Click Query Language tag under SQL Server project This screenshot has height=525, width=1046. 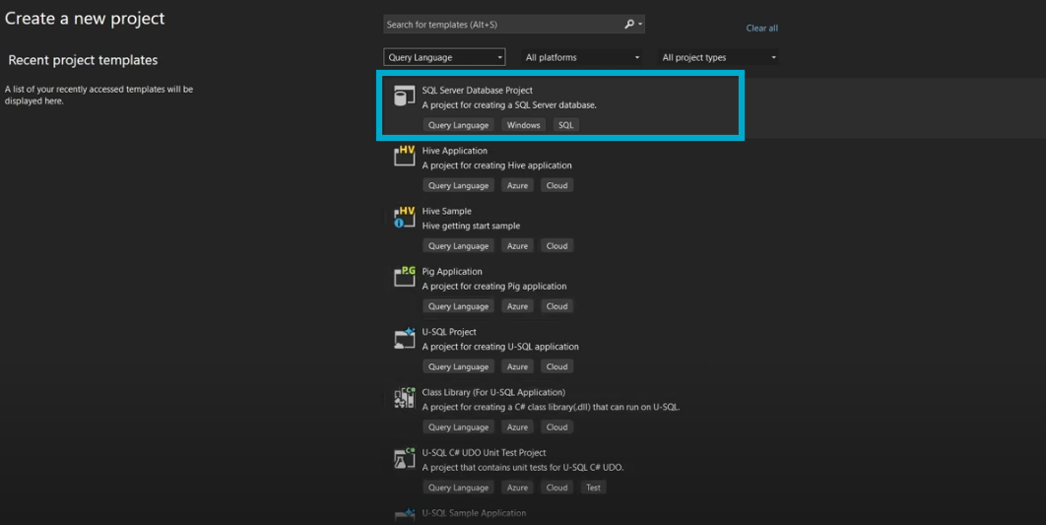458,125
